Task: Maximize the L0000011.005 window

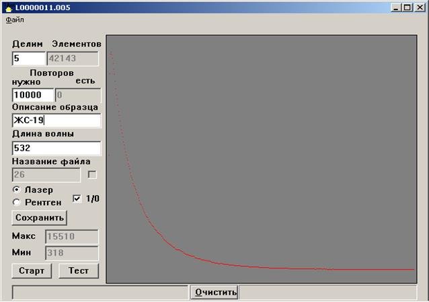Action: pyautogui.click(x=407, y=7)
